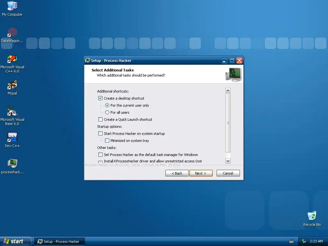Image resolution: width=328 pixels, height=246 pixels.
Task: Click the scrollbar down arrow in task list
Action: click(x=228, y=161)
